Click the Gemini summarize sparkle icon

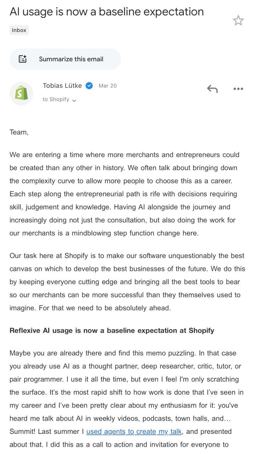click(24, 59)
